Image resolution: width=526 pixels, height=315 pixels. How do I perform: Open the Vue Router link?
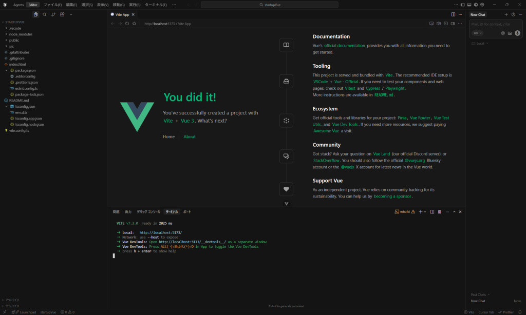[420, 117]
